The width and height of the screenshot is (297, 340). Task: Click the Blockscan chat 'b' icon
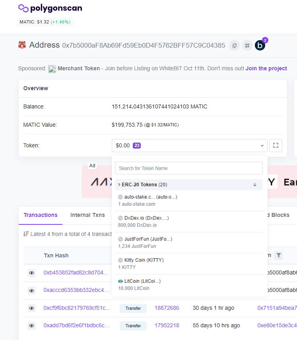click(260, 46)
